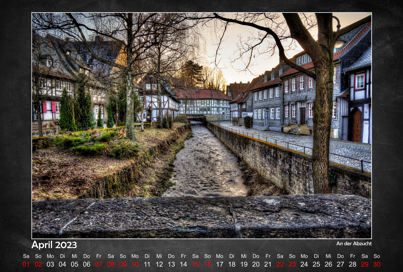Click date 14 in the date row
403x272 pixels.
point(183,264)
